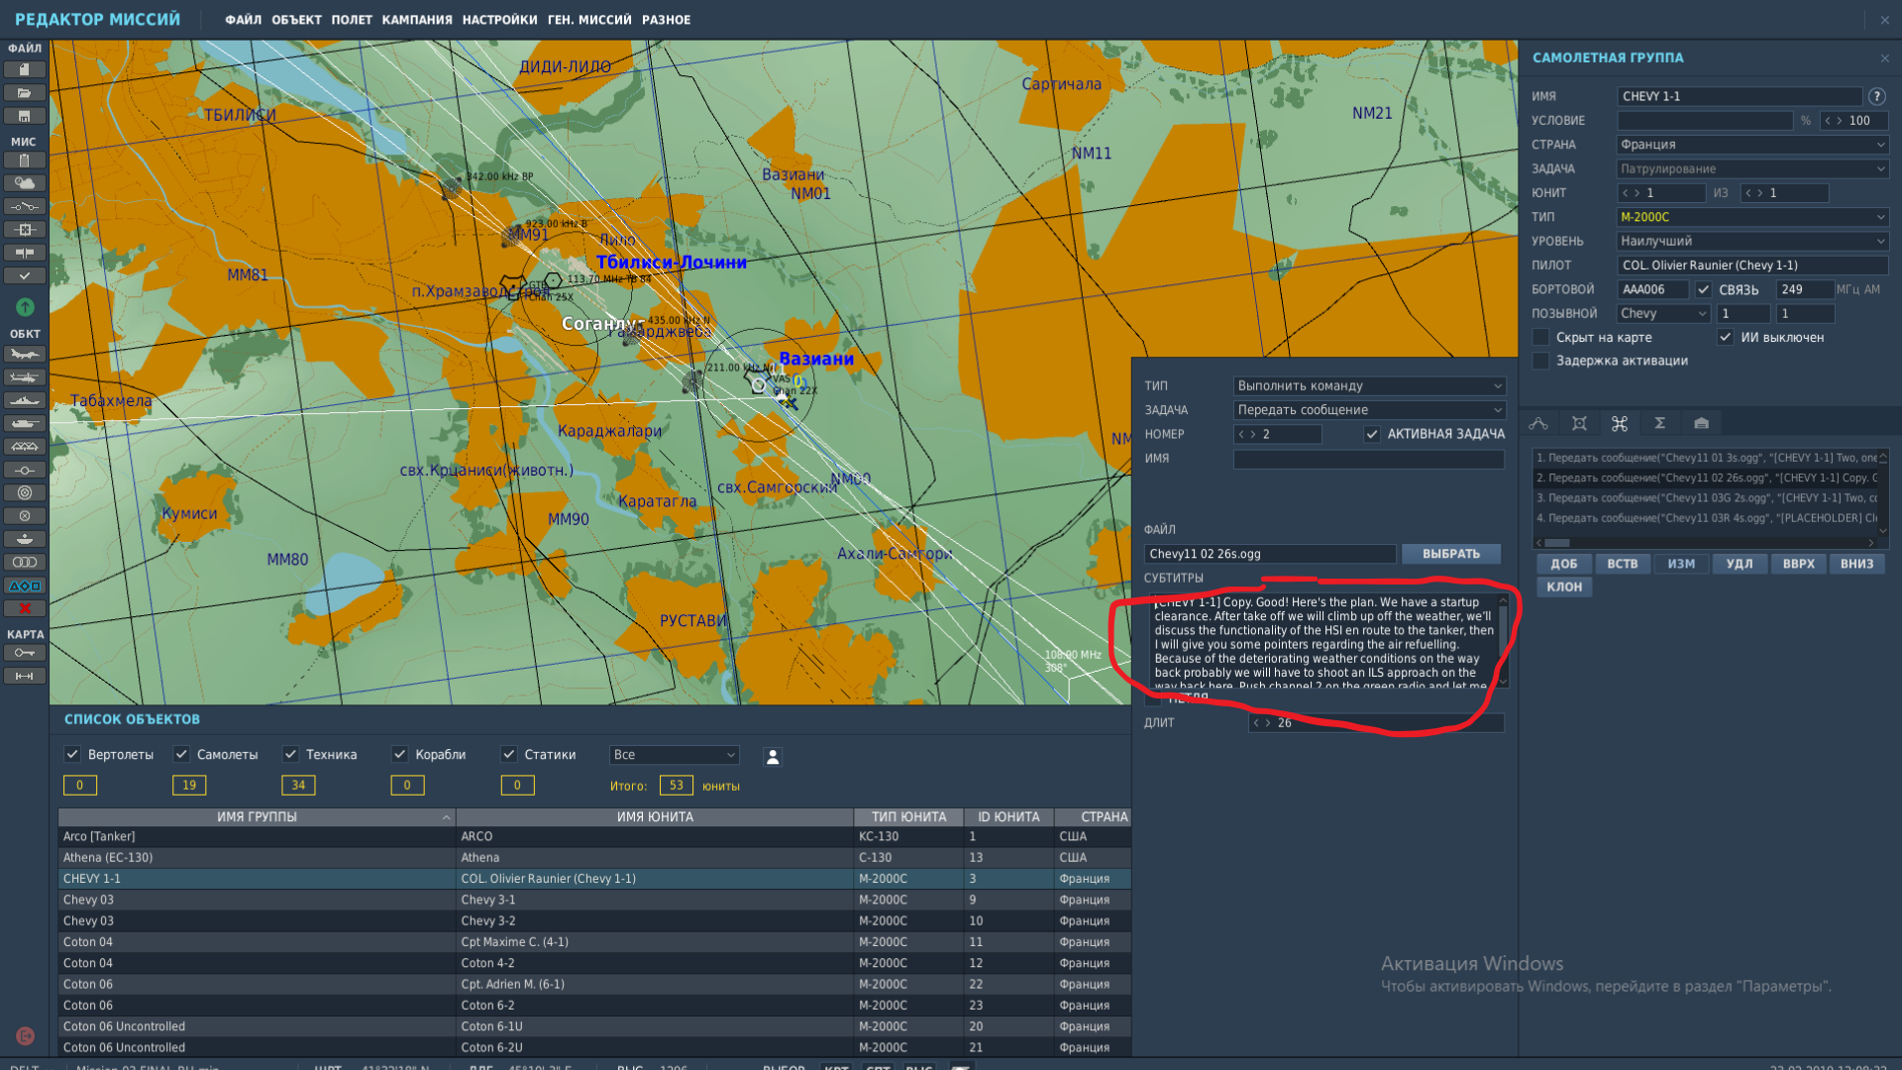The width and height of the screenshot is (1902, 1070).
Task: Click the ИМЯ group name field
Action: (x=1740, y=96)
